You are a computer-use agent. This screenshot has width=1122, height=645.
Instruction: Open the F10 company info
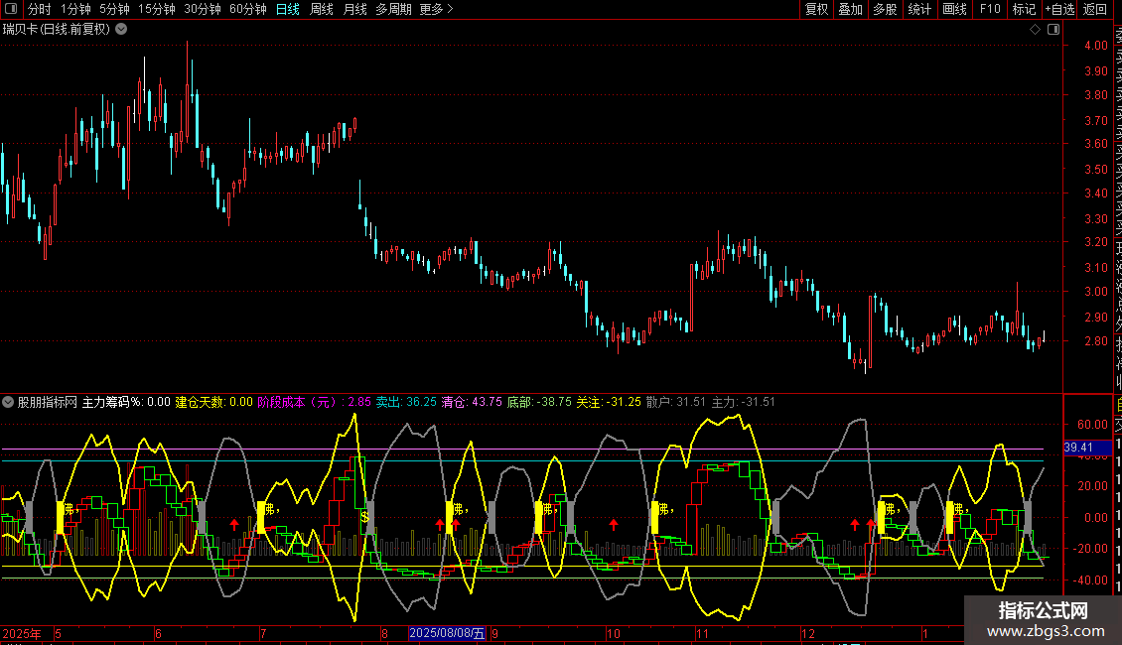pos(990,9)
